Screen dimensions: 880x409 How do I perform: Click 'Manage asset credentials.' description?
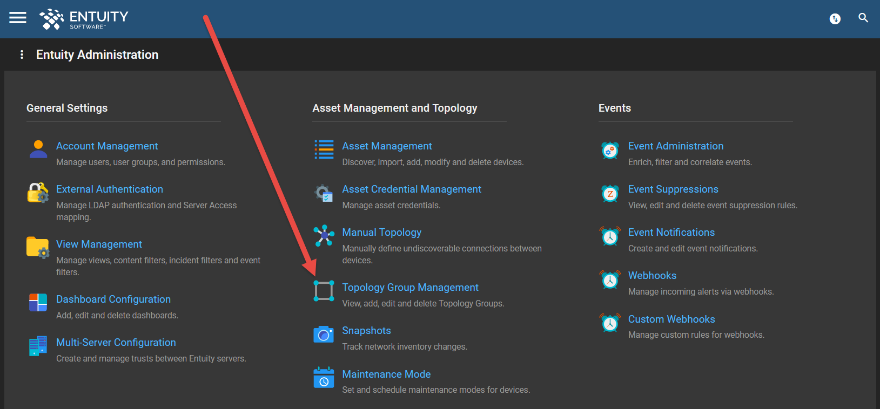tap(391, 206)
